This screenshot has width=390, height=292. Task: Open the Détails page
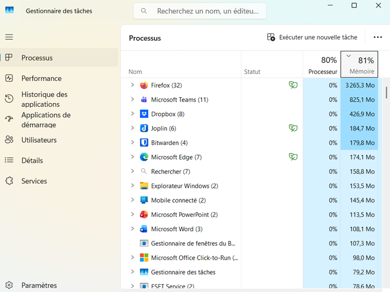tap(59, 160)
